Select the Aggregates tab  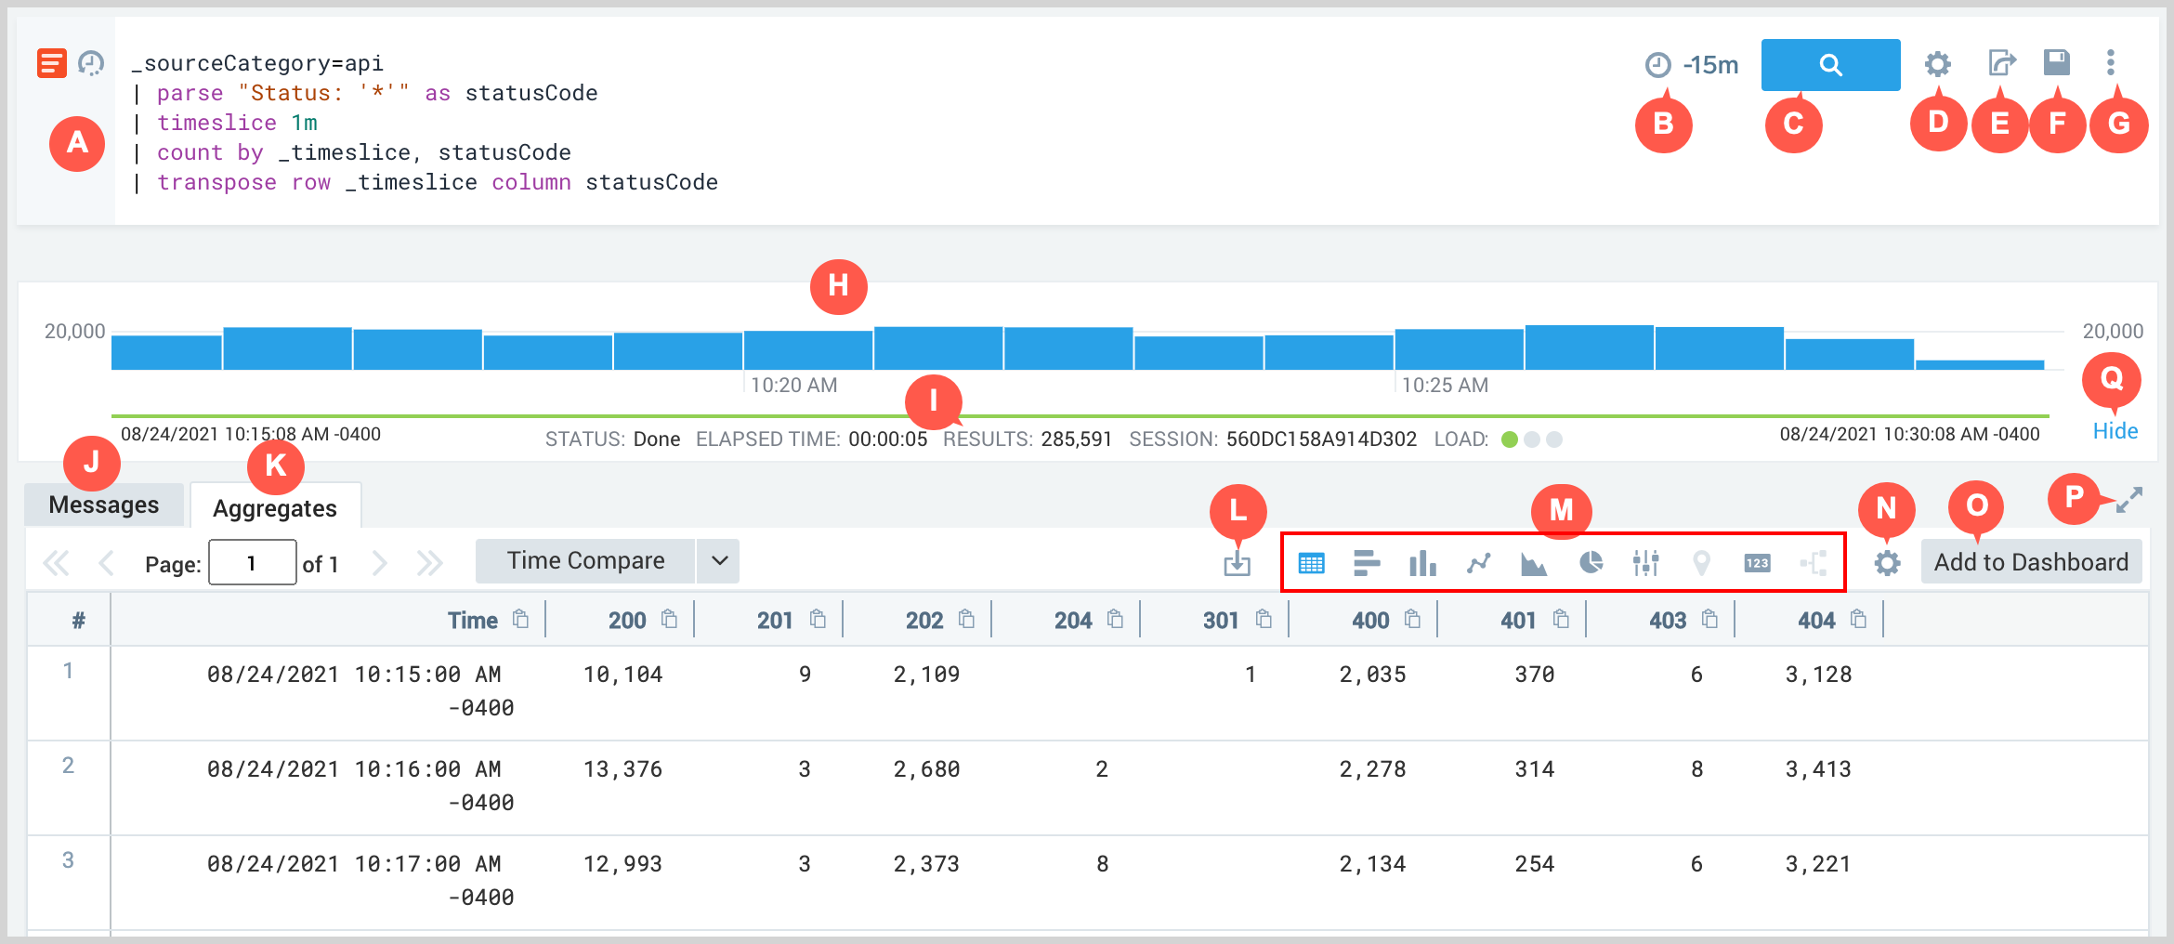(x=275, y=508)
